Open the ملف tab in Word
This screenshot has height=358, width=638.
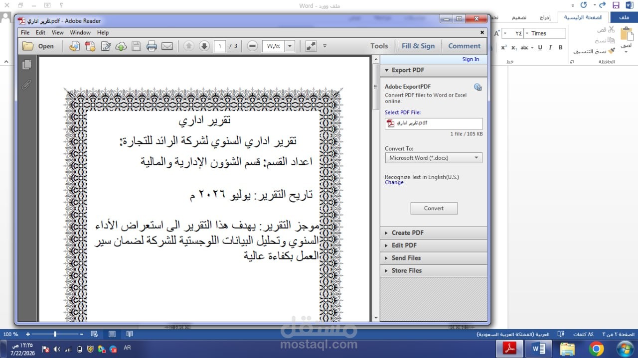point(624,17)
